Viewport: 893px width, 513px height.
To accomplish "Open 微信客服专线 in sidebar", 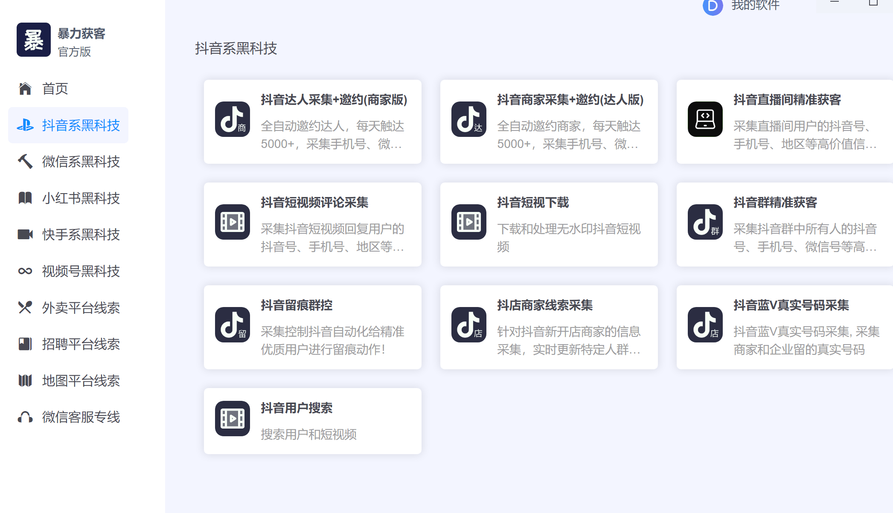I will tap(68, 417).
